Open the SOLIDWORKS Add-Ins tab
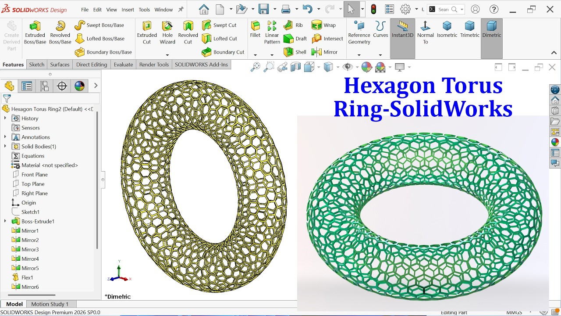Screen dimensions: 561x316 click(201, 65)
